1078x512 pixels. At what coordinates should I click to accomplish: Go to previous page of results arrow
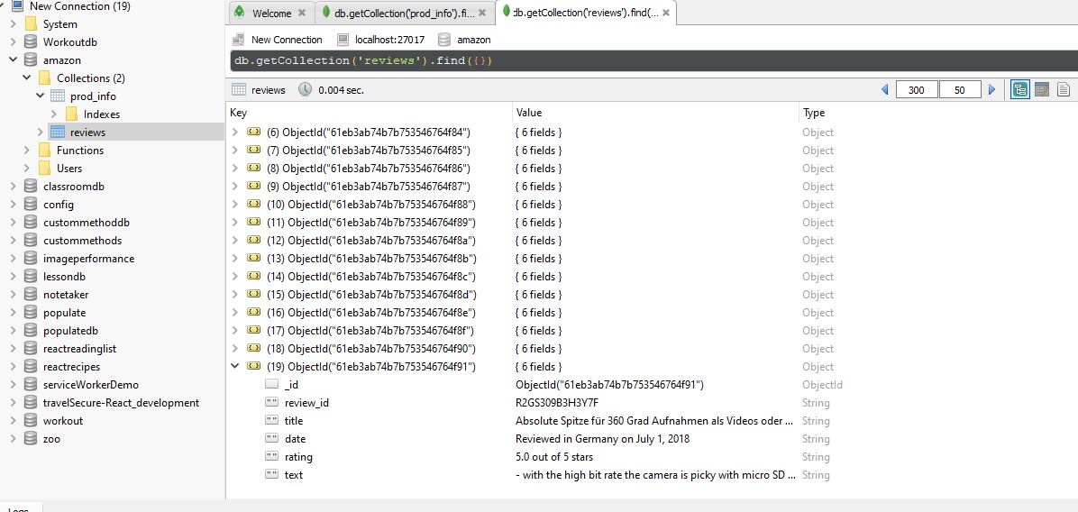pos(885,89)
